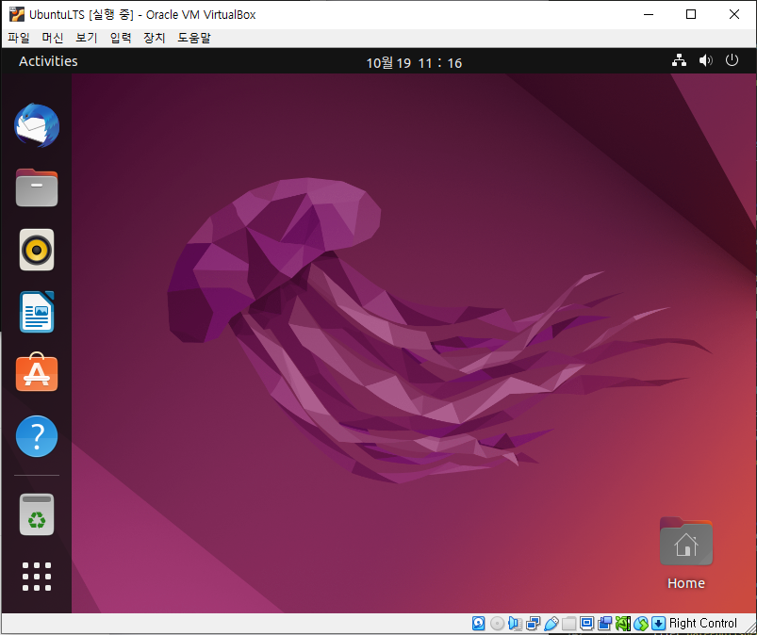The height and width of the screenshot is (635, 757).
Task: Close the VirtualBox window
Action: (733, 14)
